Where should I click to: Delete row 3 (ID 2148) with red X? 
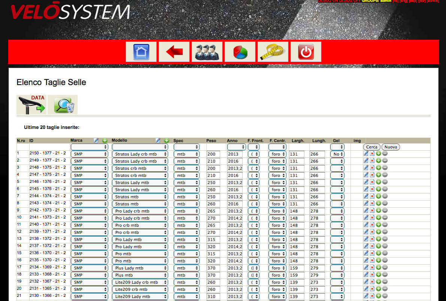372,168
